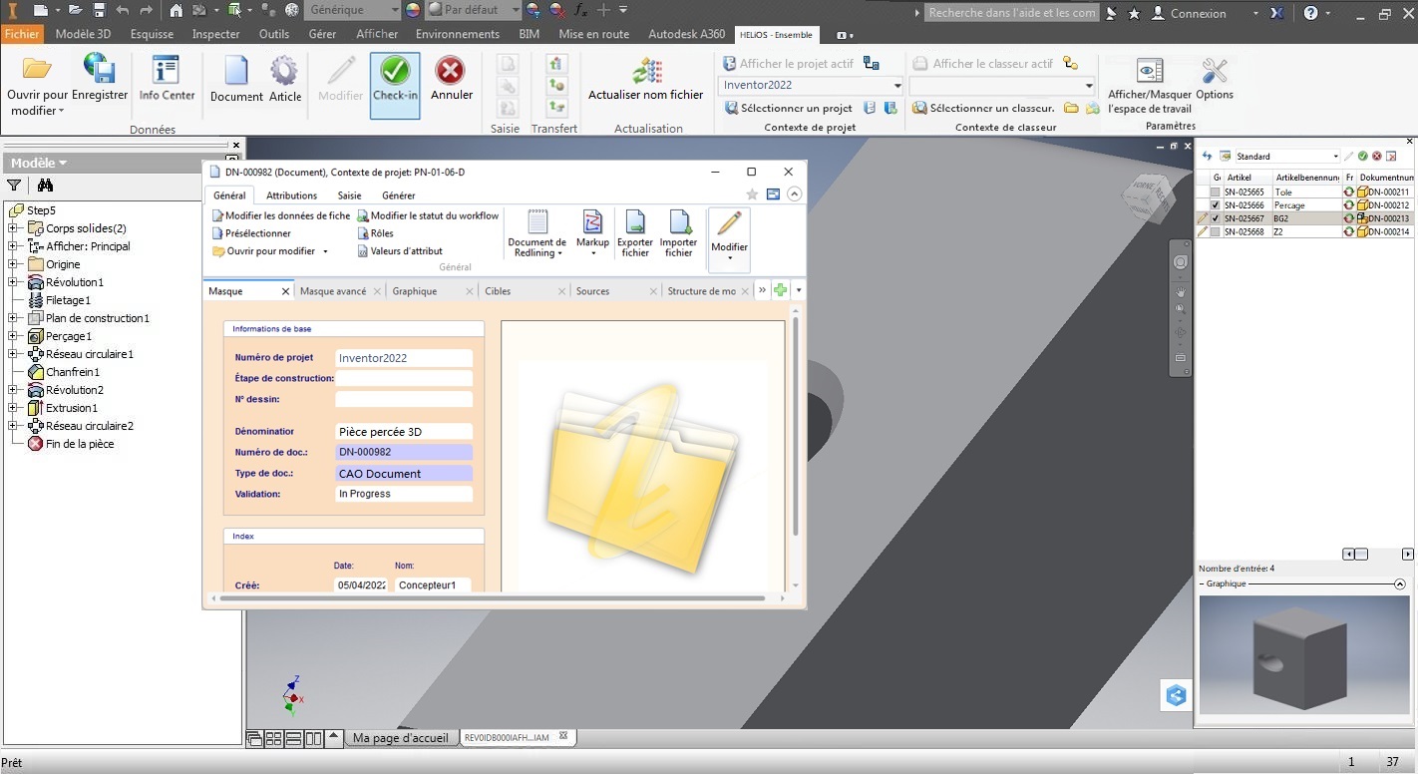
Task: Open the Standard dropdown in article panel
Action: pos(1335,157)
